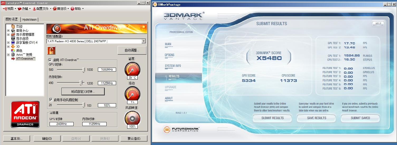This screenshot has width=397, height=145.
Task: Click the 欢迎 hand icon in tree
Action: click(13, 26)
